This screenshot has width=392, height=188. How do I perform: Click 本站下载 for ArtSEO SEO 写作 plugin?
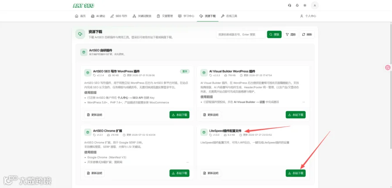click(179, 115)
